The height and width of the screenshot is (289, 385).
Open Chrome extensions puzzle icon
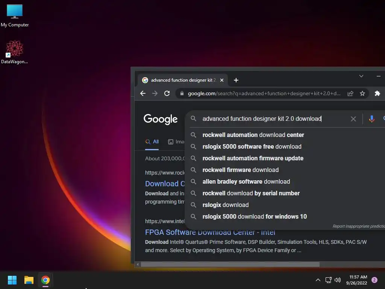point(377,93)
